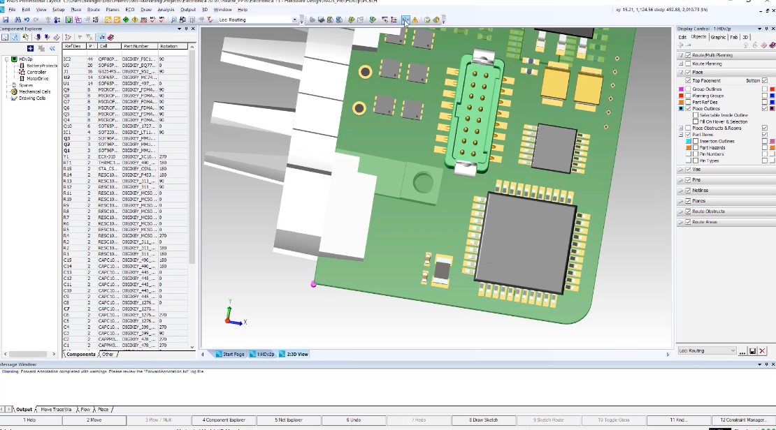This screenshot has width=776, height=430.
Task: Click the yellow star placement icon in Component Explorer
Action: coord(30,49)
